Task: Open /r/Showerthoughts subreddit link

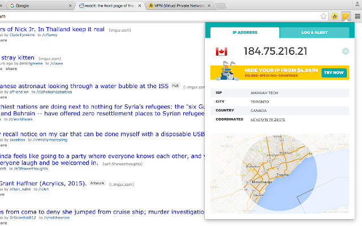Action: tap(31, 168)
